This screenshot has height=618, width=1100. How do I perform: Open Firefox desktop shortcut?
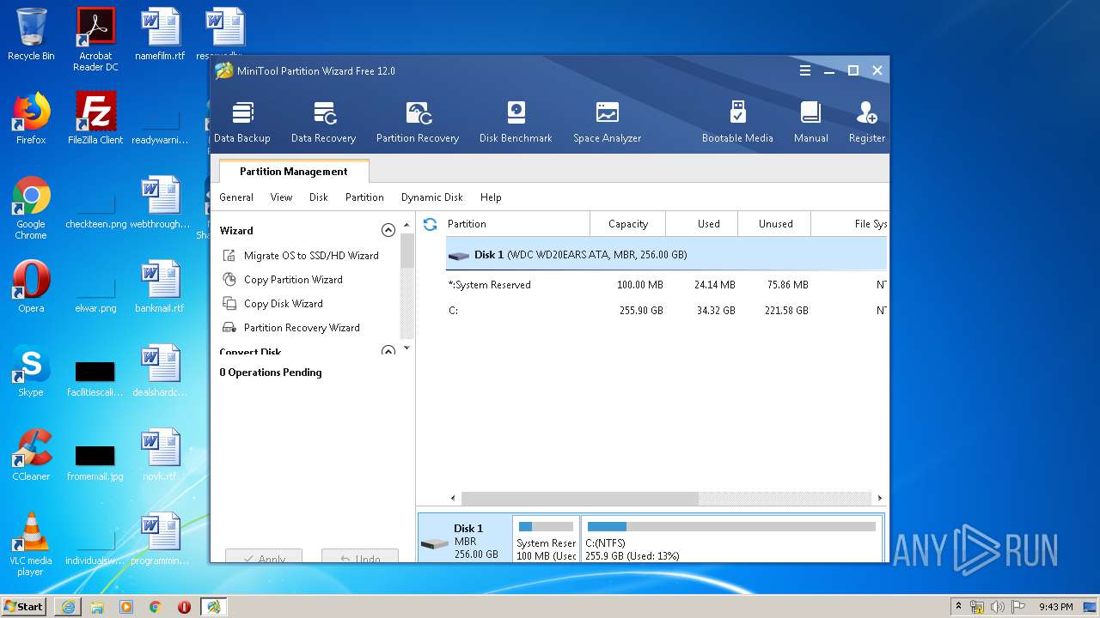point(31,118)
